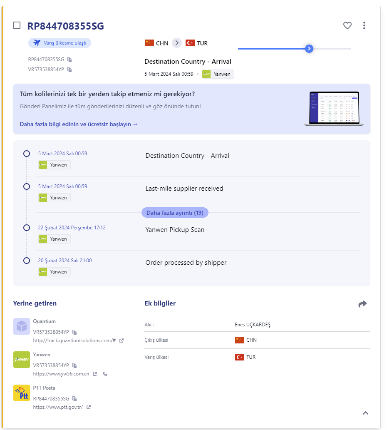387x430 pixels.
Task: Click the arrow between CHN and TUR
Action: pyautogui.click(x=177, y=43)
